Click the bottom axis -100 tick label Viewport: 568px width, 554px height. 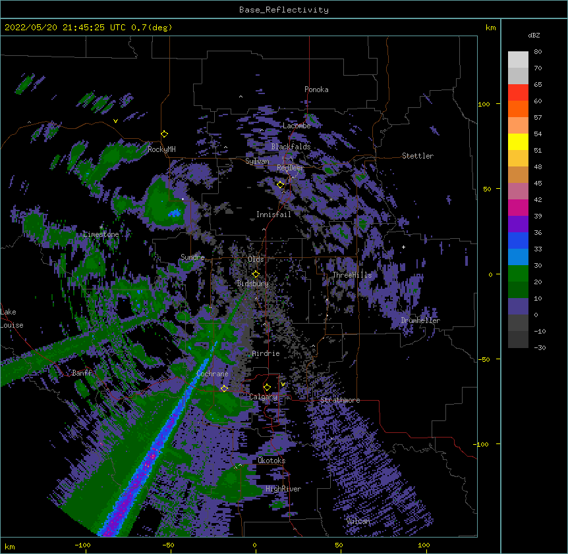click(82, 545)
